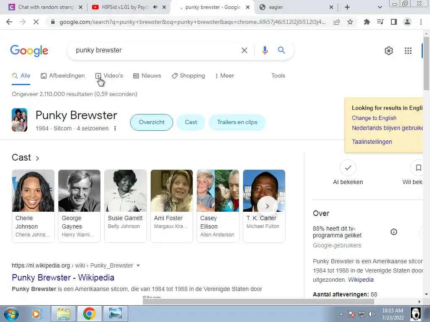This screenshot has height=322, width=430.
Task: Open the Windows Start button
Action: [x=10, y=314]
